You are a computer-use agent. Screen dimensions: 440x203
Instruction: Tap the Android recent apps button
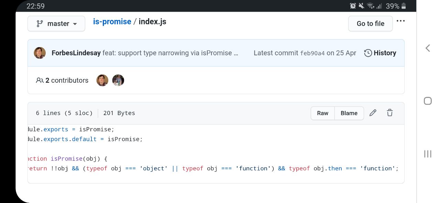[428, 154]
